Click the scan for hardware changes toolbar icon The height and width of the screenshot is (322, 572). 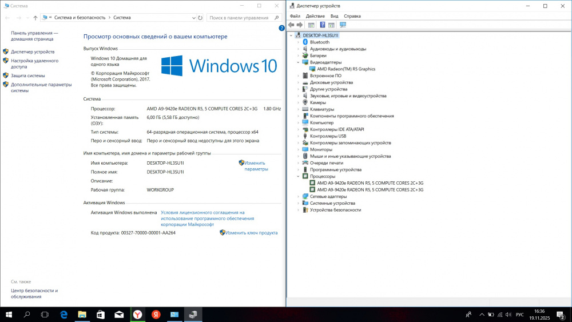tap(343, 25)
